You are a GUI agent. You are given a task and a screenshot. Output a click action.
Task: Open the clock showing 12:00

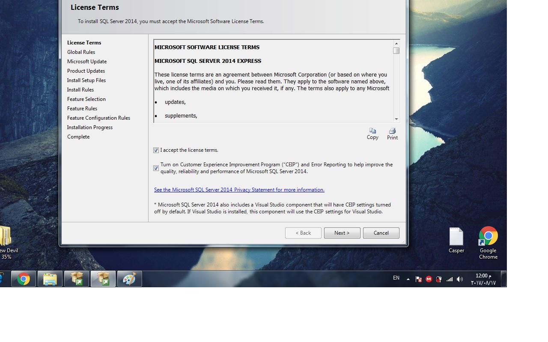click(483, 279)
